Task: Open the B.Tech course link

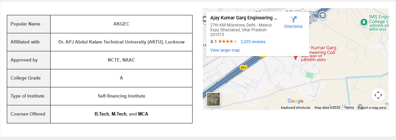Action: (101, 114)
